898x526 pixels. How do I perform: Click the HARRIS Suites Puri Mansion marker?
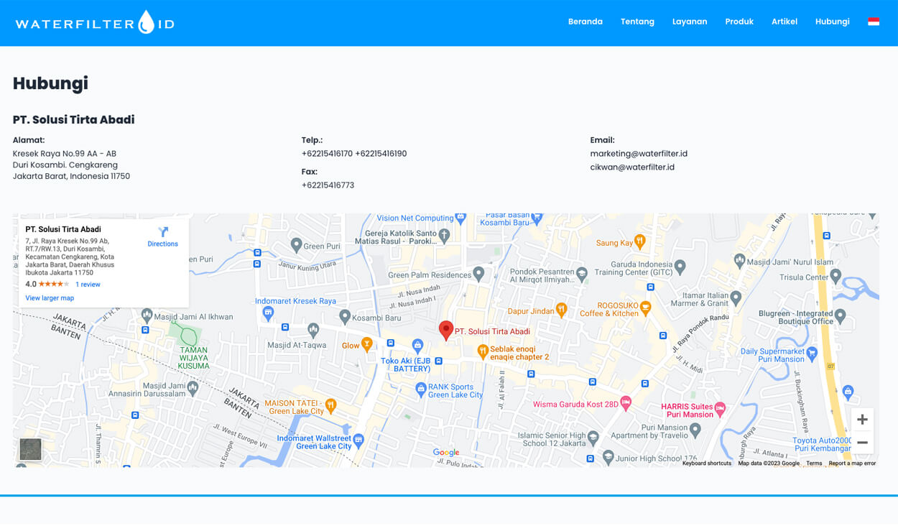[720, 407]
